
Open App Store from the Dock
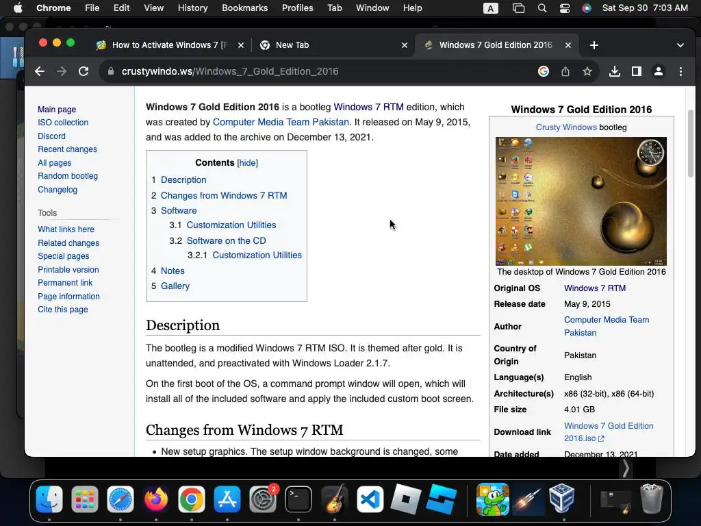pos(227,499)
